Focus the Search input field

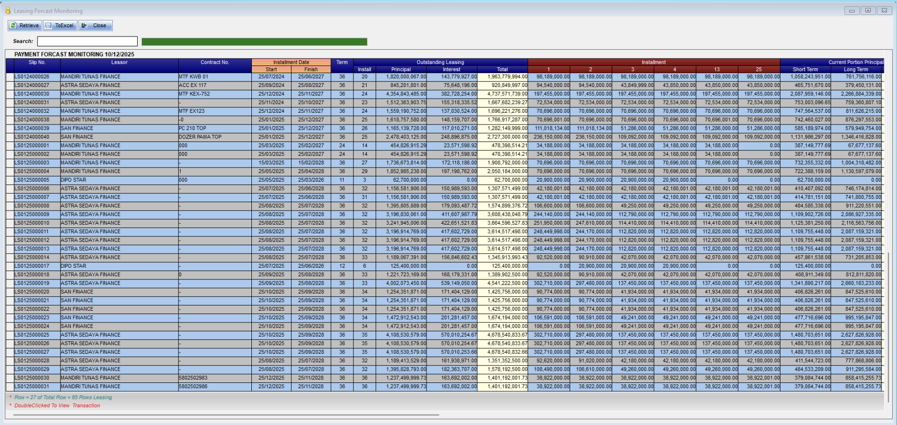click(x=88, y=41)
